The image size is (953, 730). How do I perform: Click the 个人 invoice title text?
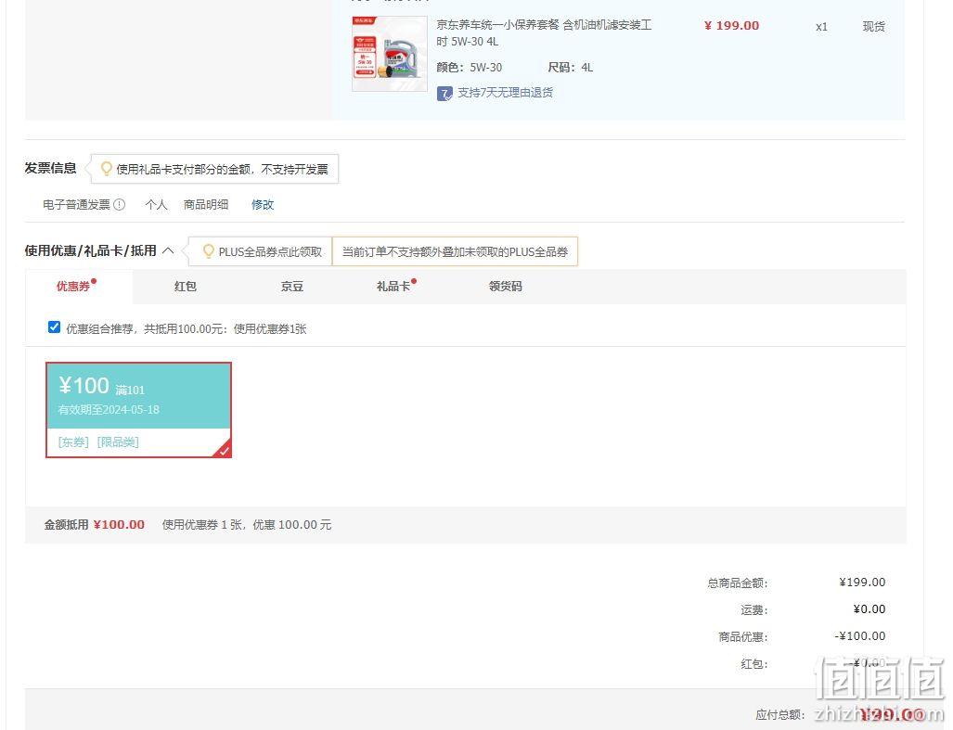(x=156, y=205)
